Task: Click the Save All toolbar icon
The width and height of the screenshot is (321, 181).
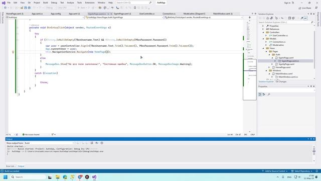Action: point(29,8)
